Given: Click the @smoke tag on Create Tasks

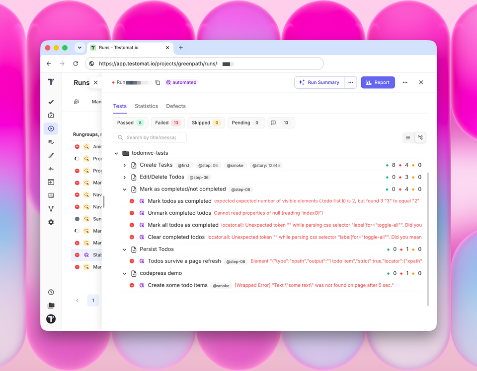Looking at the screenshot, I should point(235,166).
